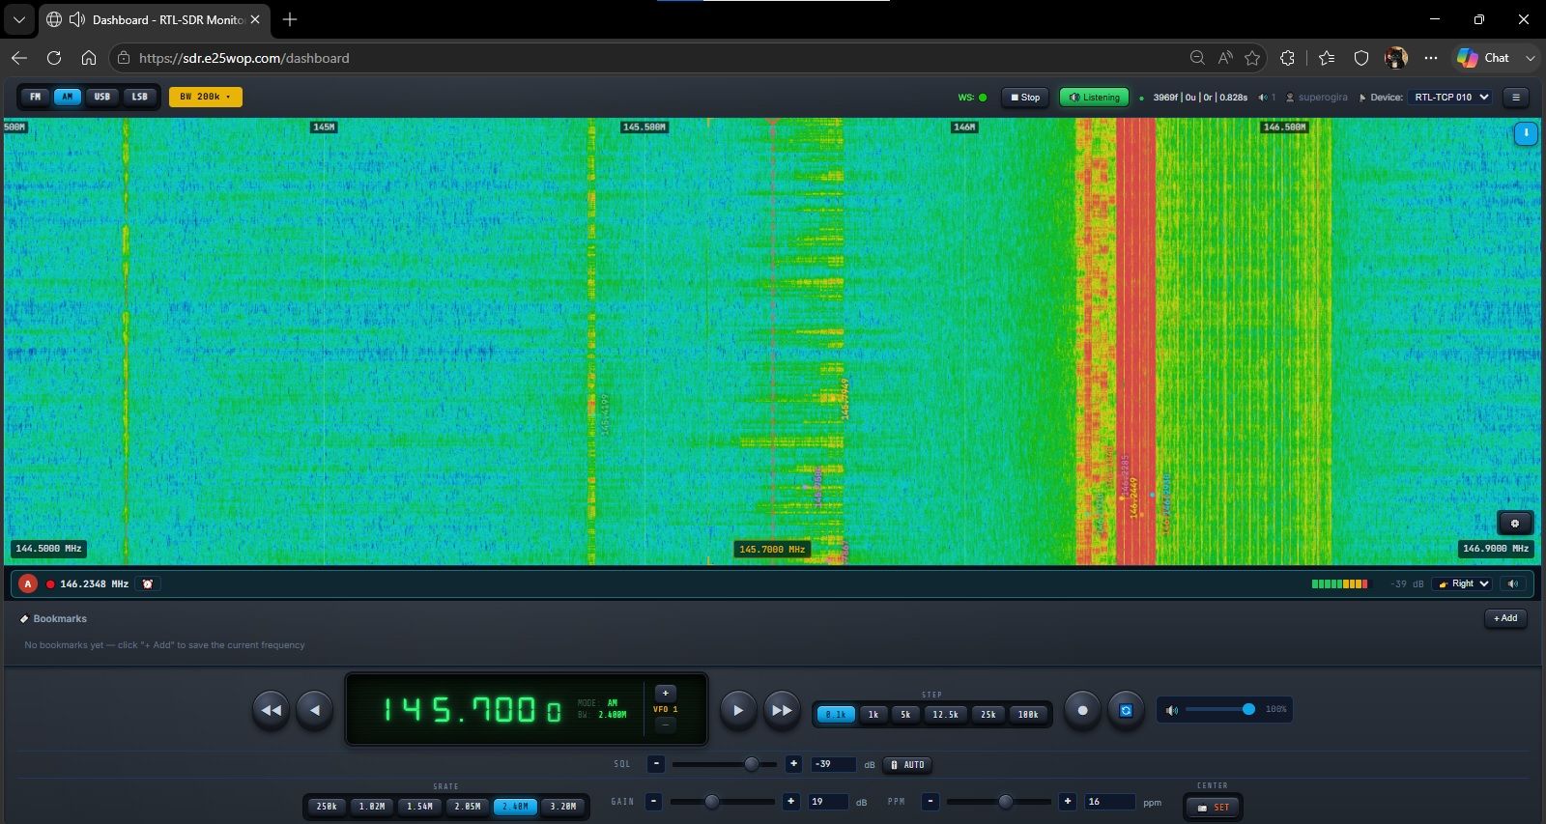Select USB demodulation mode
This screenshot has height=824, width=1546.
click(x=102, y=97)
